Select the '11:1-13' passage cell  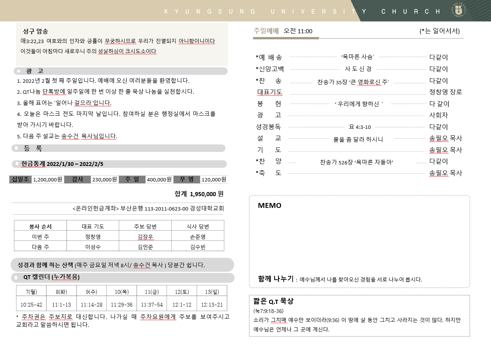coord(61,304)
